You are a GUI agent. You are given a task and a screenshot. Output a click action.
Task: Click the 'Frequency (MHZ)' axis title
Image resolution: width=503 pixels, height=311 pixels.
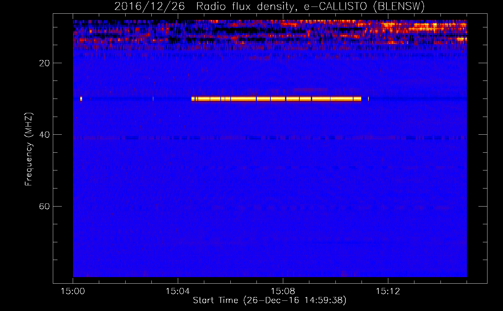pos(28,149)
